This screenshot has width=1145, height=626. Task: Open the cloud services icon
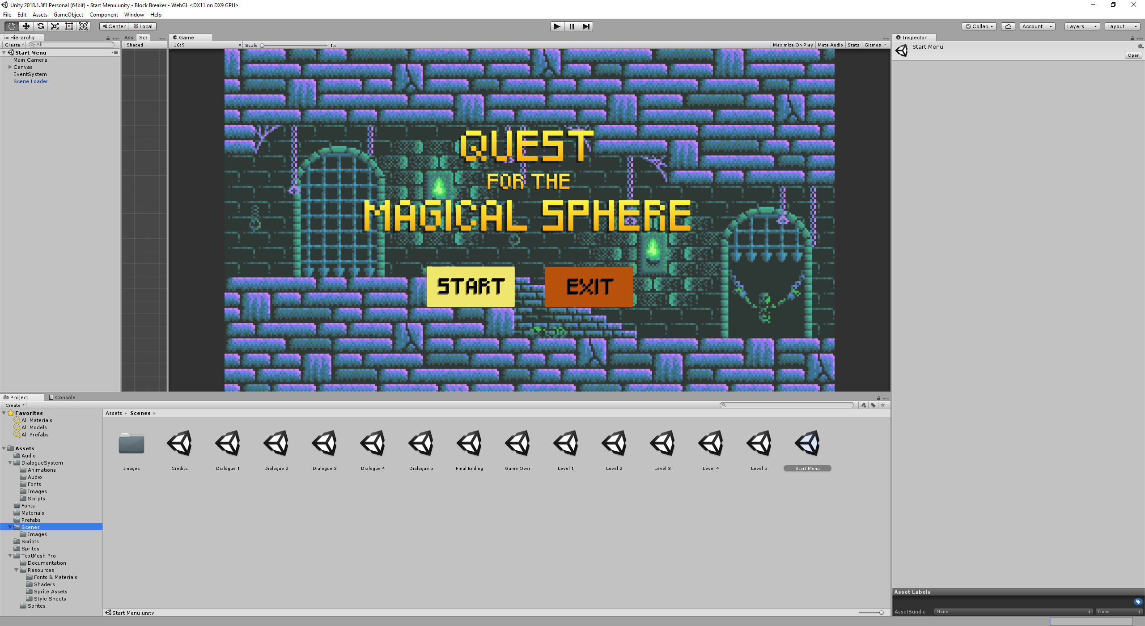click(1008, 26)
